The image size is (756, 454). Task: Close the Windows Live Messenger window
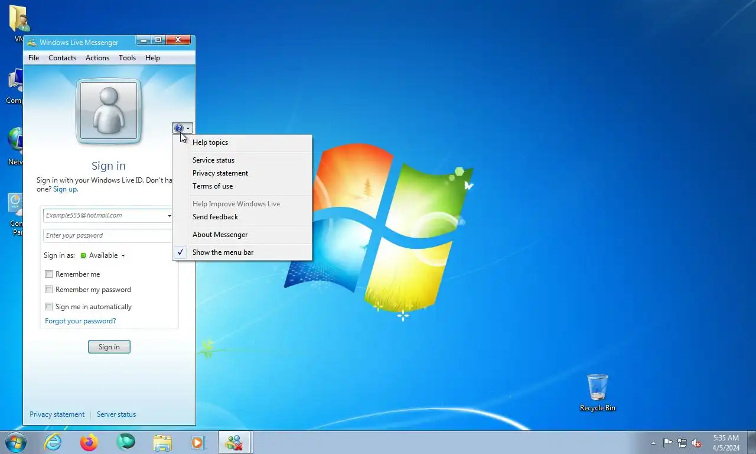click(178, 40)
